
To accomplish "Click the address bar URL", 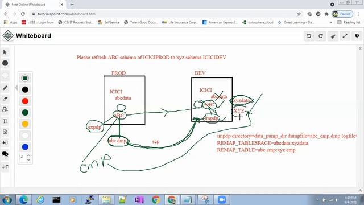I will [67, 14].
